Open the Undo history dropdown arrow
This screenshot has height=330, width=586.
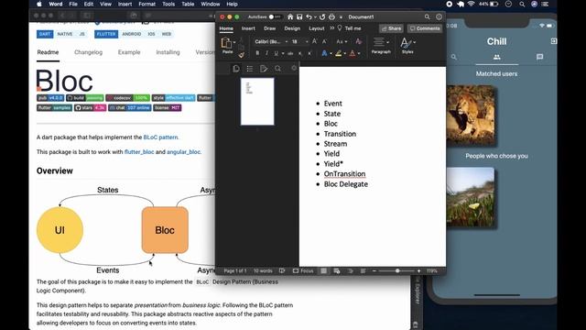315,17
